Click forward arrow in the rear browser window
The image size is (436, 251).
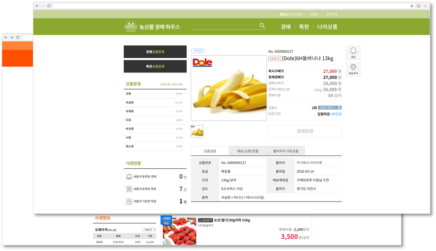(x=12, y=37)
